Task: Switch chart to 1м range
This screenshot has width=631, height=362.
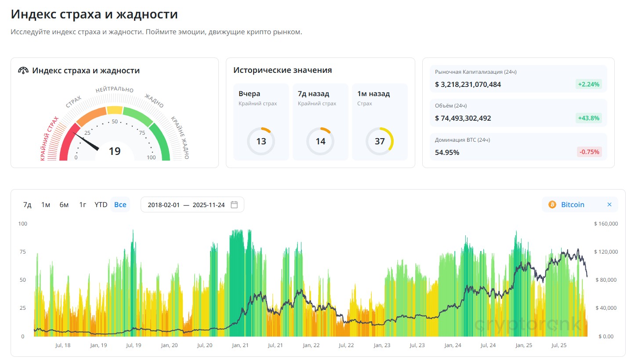Action: click(x=46, y=204)
